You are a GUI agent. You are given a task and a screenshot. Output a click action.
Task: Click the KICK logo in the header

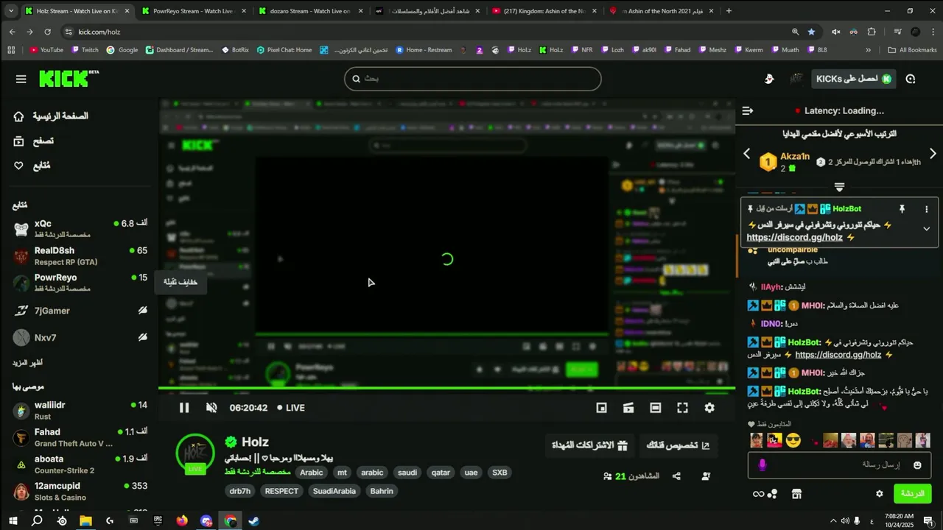(69, 79)
